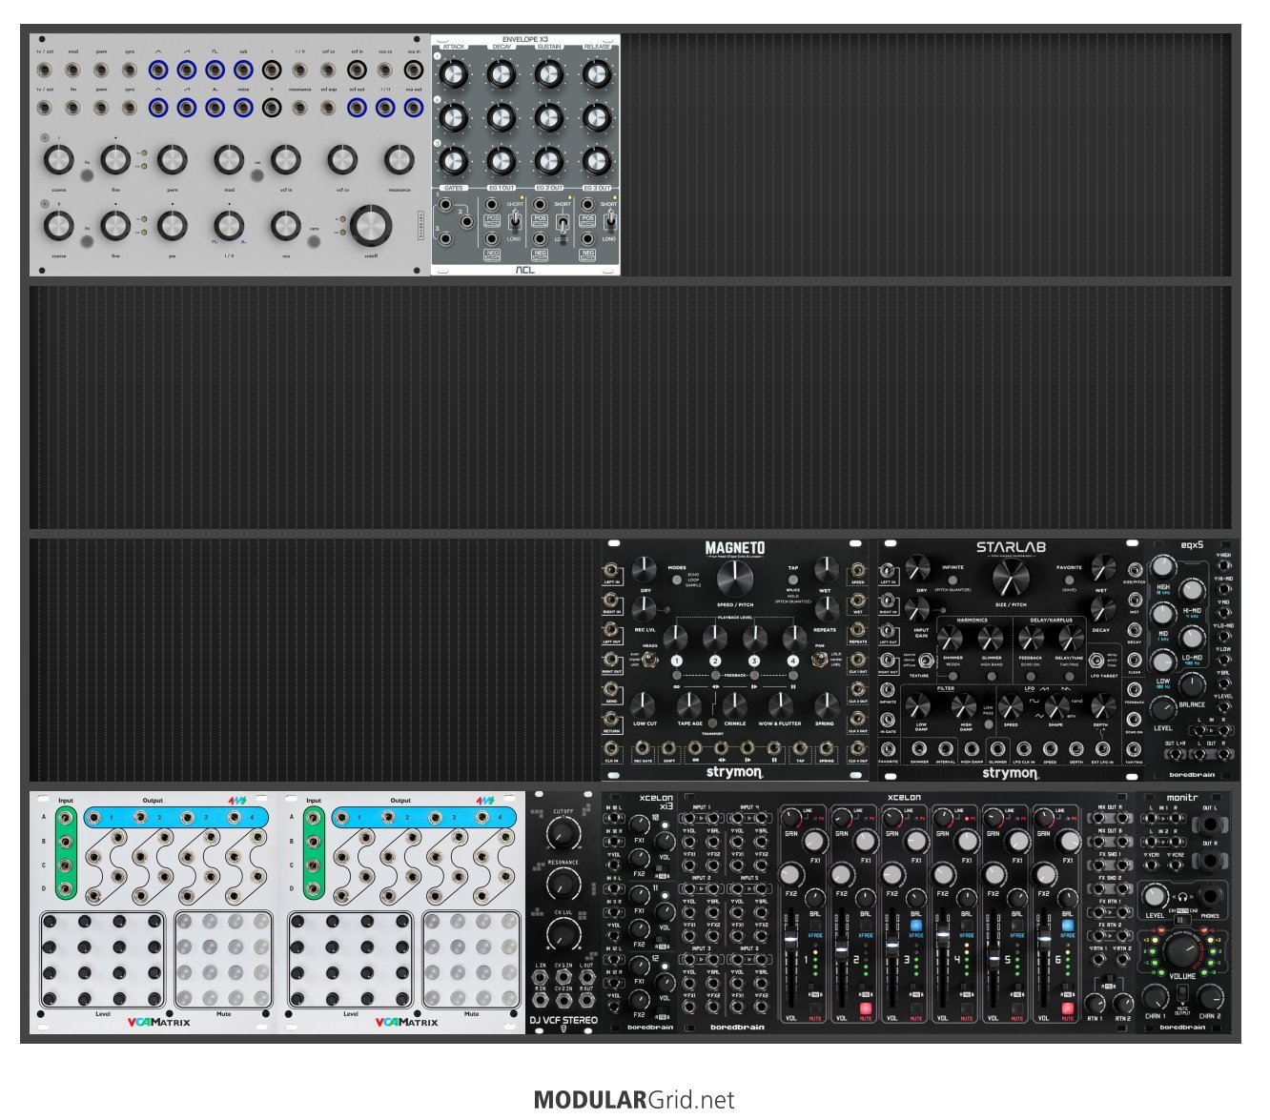Click the eqx5 Balance knob
The width and height of the screenshot is (1270, 1120).
[1191, 683]
